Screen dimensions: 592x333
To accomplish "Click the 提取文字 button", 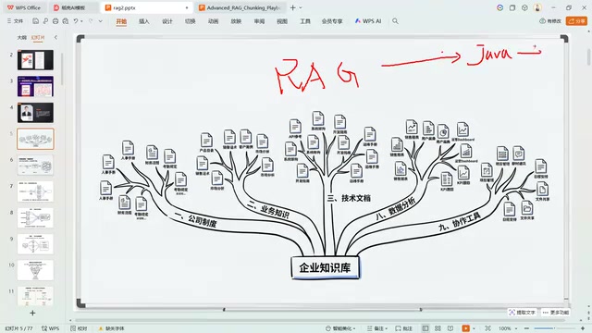I will click(x=522, y=313).
